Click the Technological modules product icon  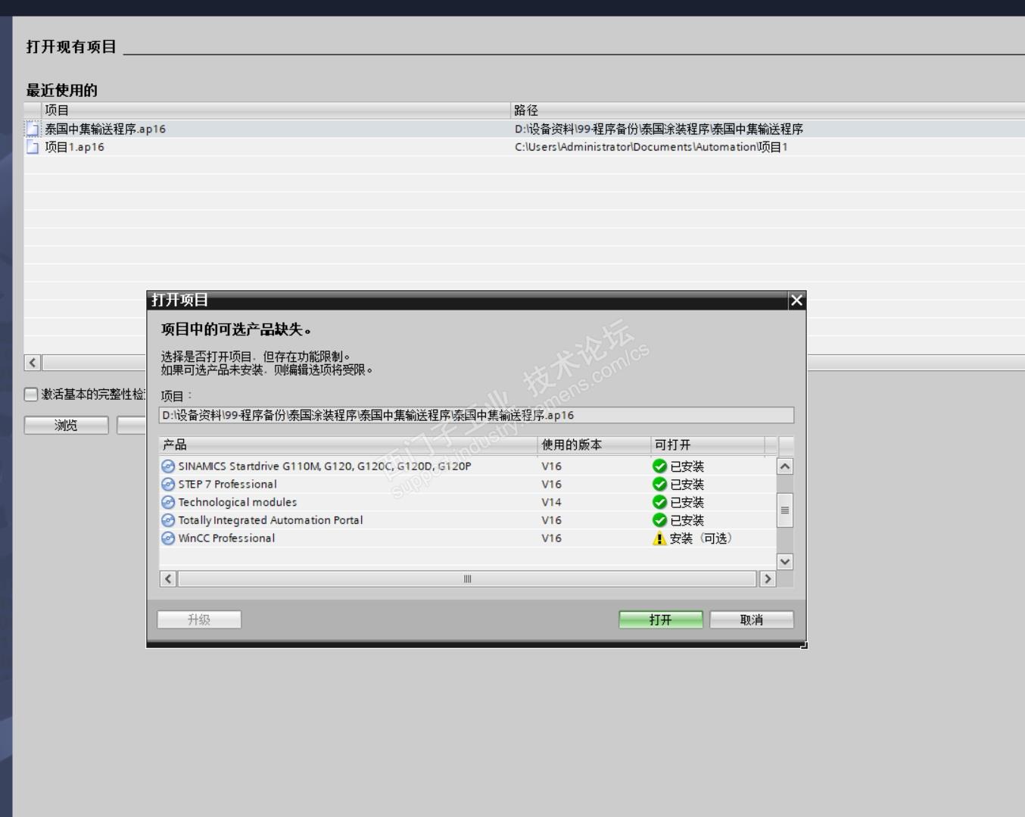168,503
